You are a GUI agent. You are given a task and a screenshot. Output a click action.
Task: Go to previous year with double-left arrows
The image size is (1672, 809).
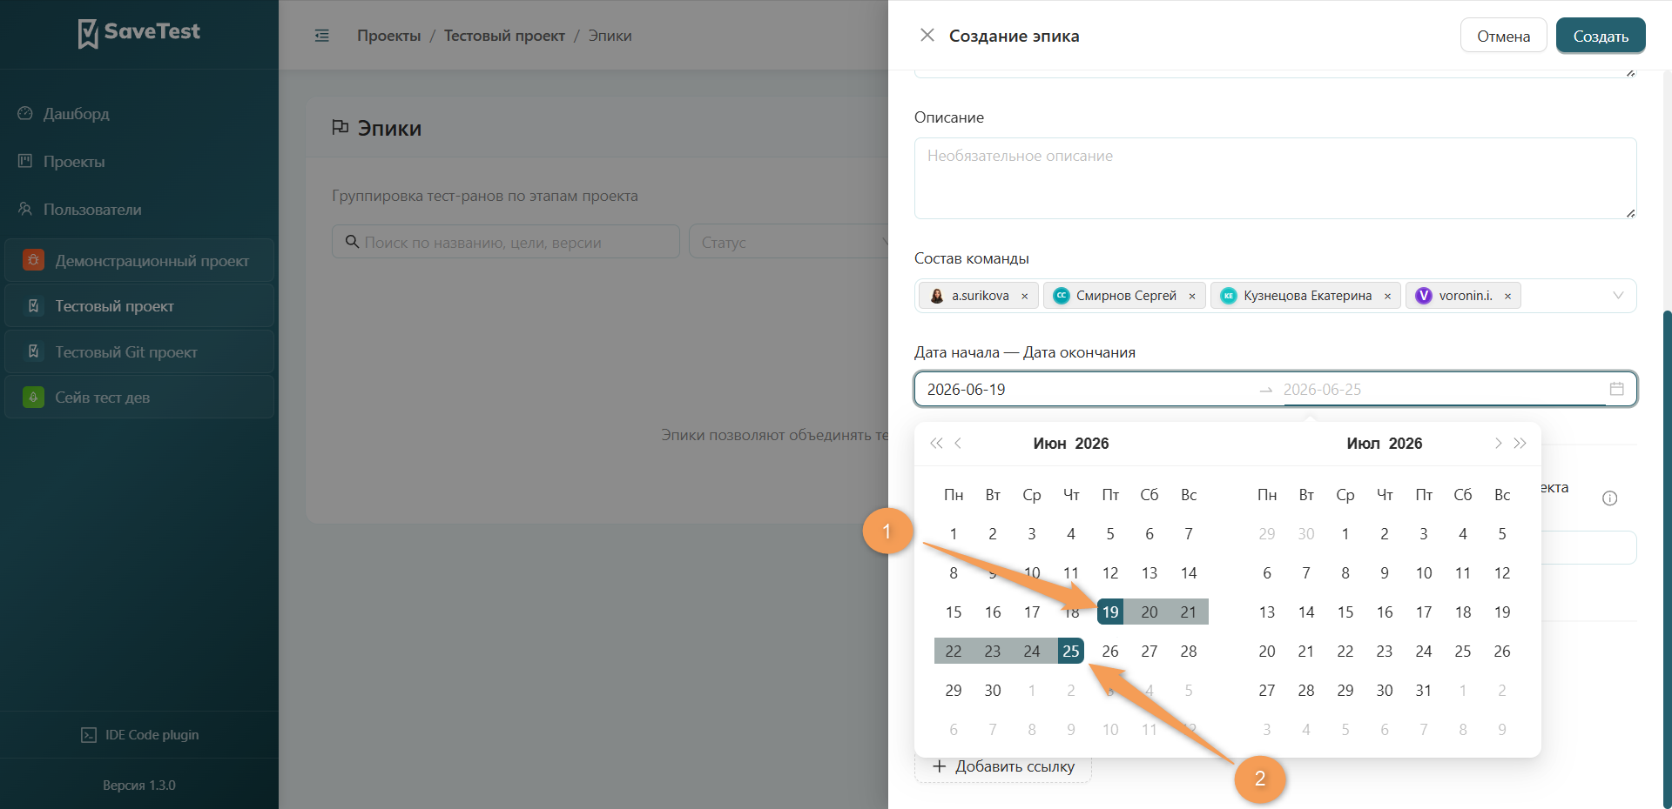[x=936, y=443]
